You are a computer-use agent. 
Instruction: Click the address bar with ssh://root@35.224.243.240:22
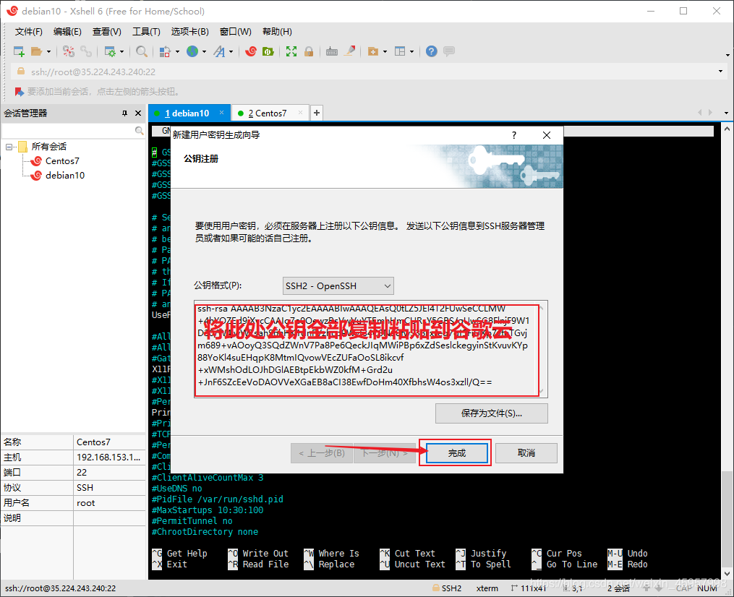tap(365, 72)
